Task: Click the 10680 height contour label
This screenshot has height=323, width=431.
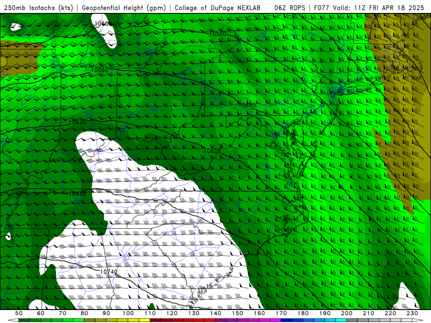Action: click(x=77, y=193)
